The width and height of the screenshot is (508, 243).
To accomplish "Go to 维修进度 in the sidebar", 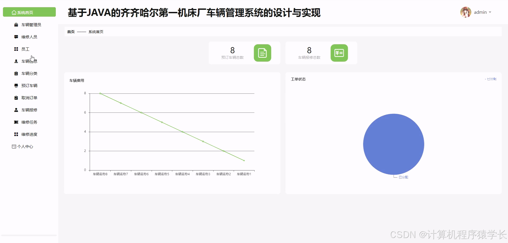I will pyautogui.click(x=29, y=134).
